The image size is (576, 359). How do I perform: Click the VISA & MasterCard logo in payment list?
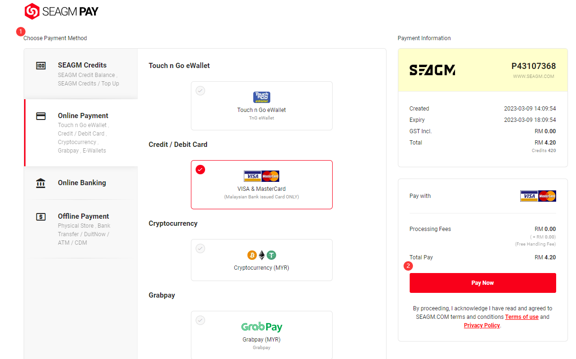261,176
